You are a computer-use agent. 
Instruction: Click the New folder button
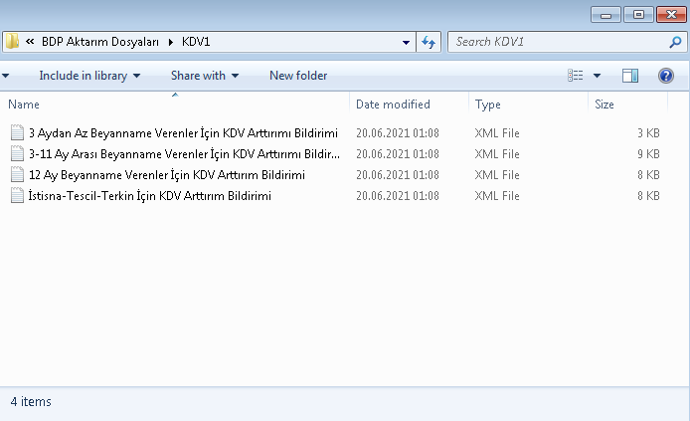298,76
